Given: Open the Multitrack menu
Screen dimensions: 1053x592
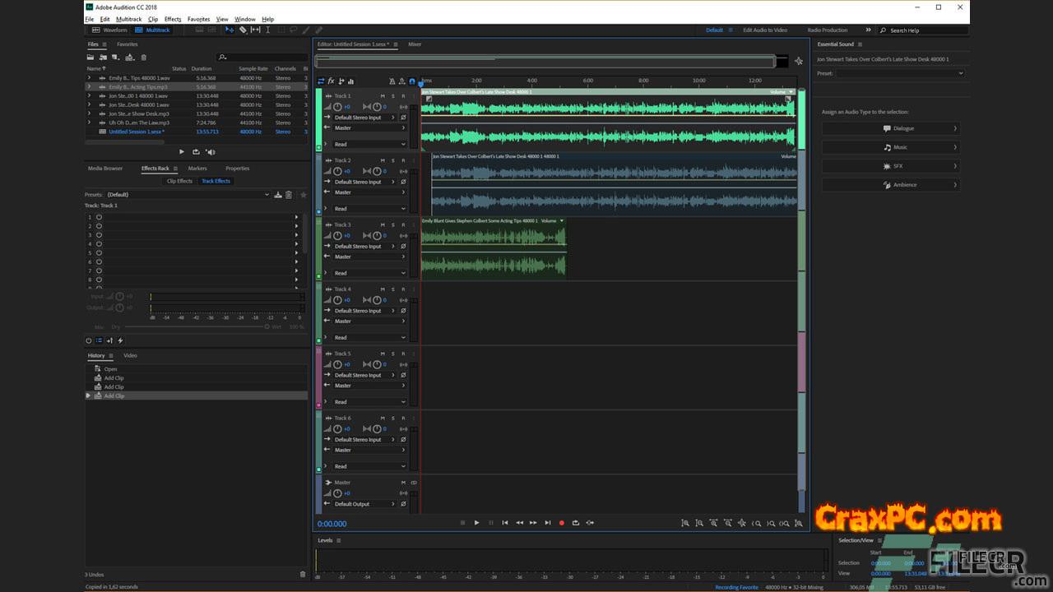Looking at the screenshot, I should pyautogui.click(x=128, y=19).
